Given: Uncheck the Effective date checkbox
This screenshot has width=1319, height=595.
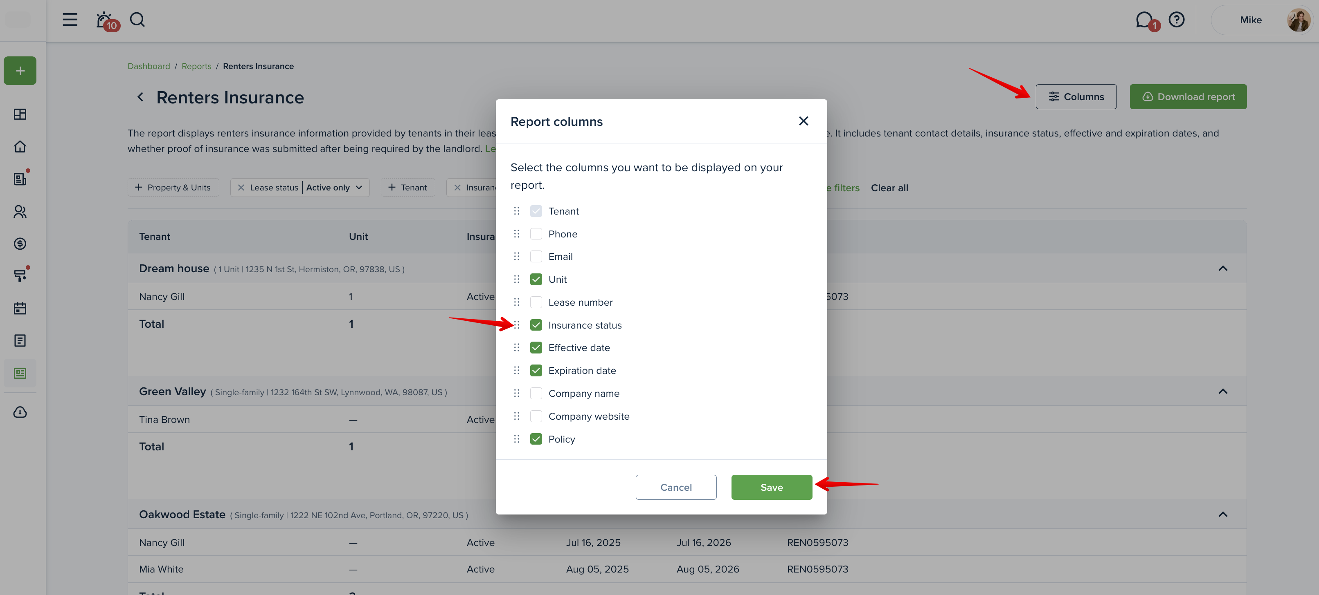Looking at the screenshot, I should tap(536, 347).
